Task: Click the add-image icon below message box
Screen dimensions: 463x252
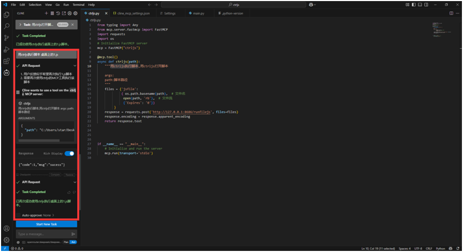Action: (x=23, y=242)
